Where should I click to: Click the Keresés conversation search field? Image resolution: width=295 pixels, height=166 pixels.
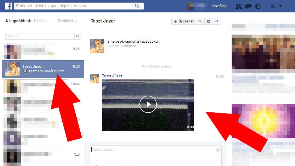pyautogui.click(x=40, y=36)
